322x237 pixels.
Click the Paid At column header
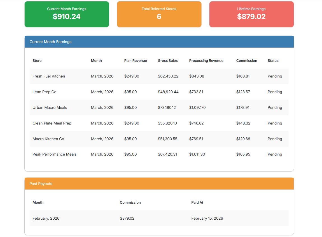pyautogui.click(x=197, y=203)
